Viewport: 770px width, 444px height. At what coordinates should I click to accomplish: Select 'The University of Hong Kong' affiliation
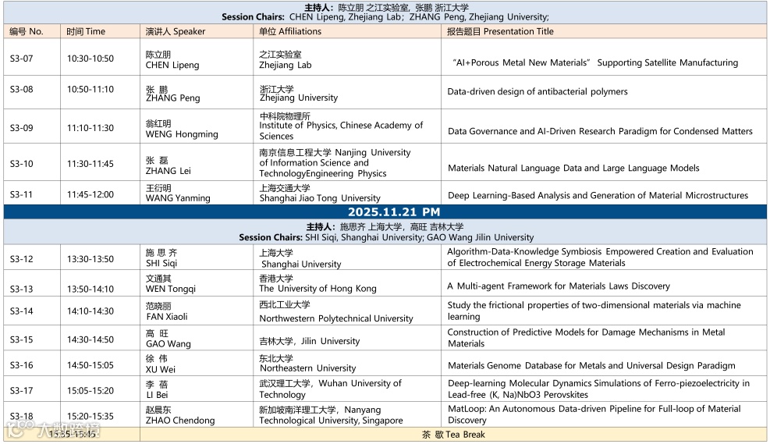point(318,284)
